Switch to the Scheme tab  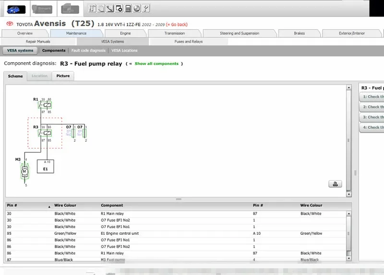(15, 76)
